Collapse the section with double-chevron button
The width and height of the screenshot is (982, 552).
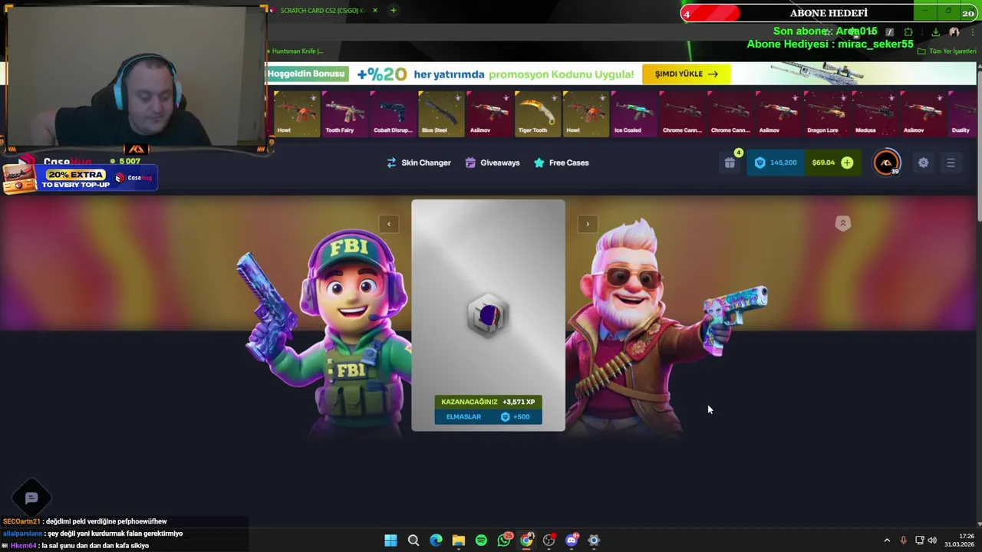[842, 223]
